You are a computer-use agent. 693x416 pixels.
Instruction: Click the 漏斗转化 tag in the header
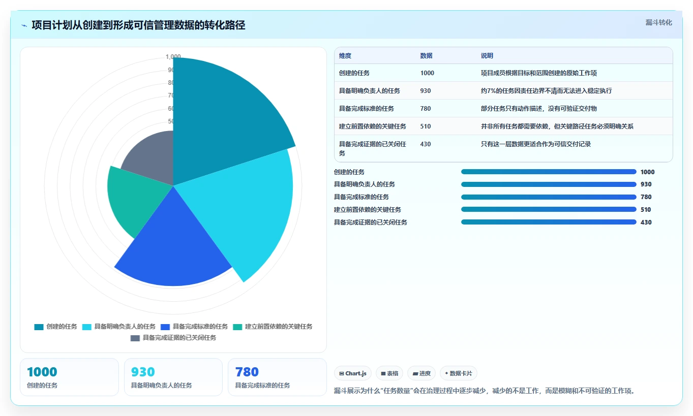[x=659, y=22]
